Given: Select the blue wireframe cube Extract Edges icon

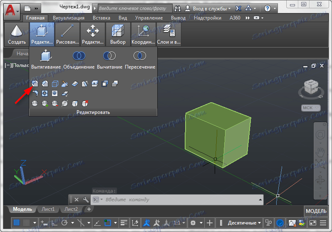Looking at the screenshot, I should [x=55, y=84].
